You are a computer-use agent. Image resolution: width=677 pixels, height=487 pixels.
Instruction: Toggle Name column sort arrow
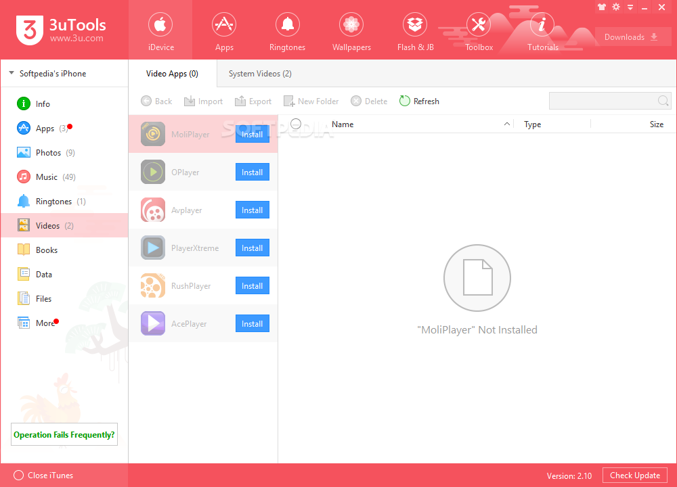507,124
